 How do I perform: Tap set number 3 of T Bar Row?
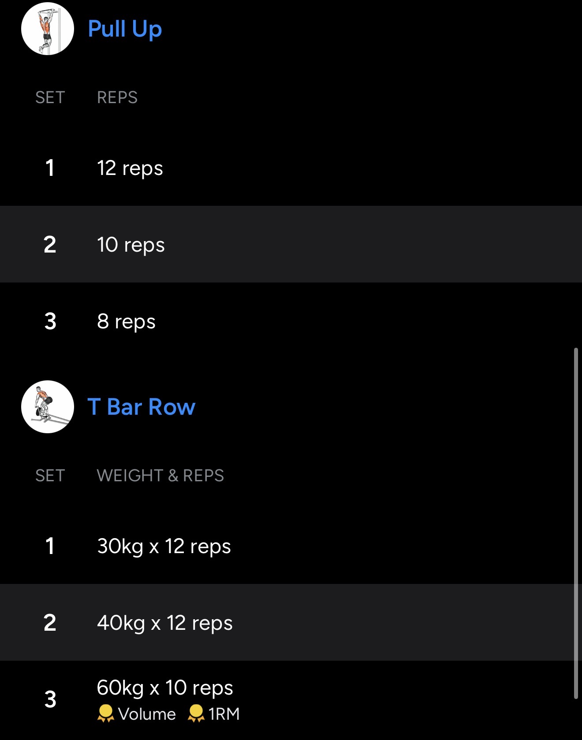(x=50, y=699)
